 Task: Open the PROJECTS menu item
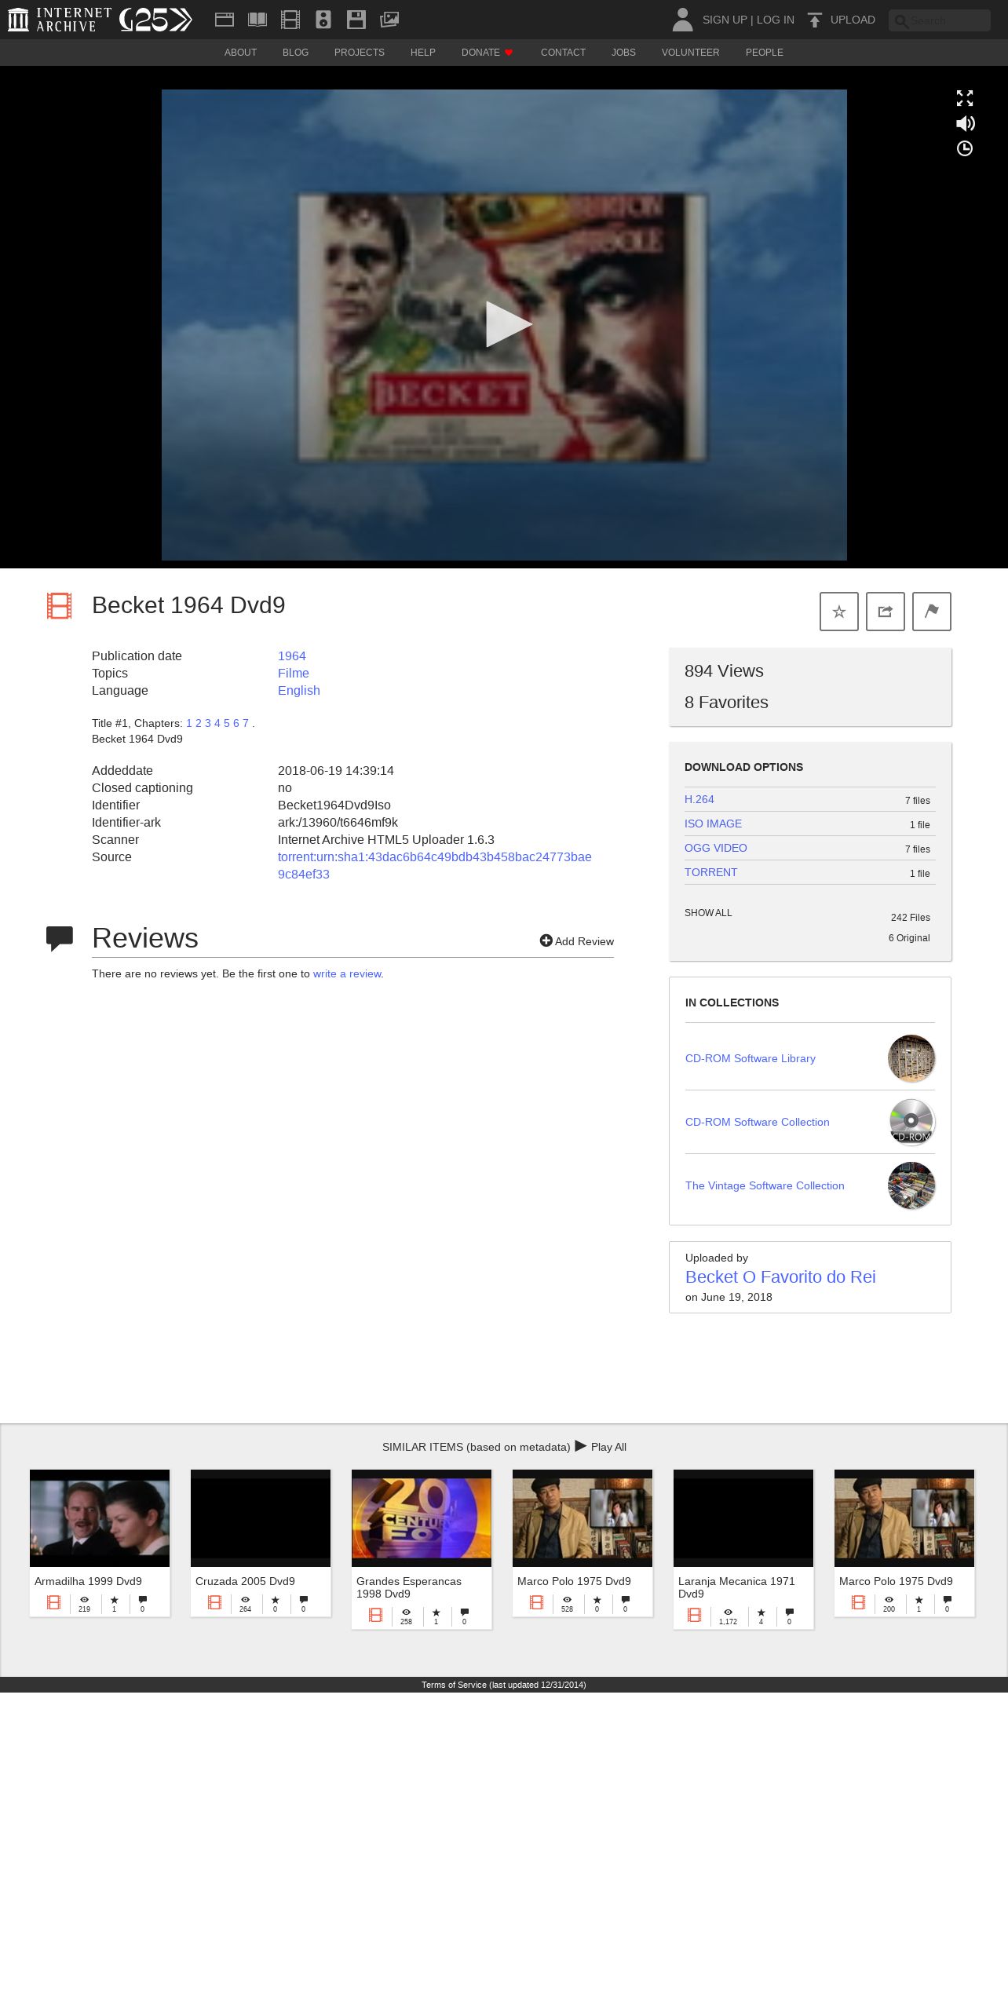click(360, 53)
